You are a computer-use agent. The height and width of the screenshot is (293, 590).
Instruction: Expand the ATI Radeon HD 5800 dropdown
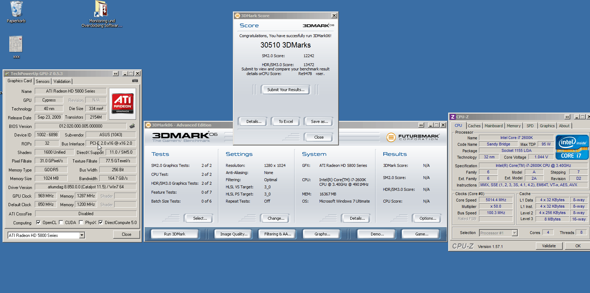(x=82, y=235)
